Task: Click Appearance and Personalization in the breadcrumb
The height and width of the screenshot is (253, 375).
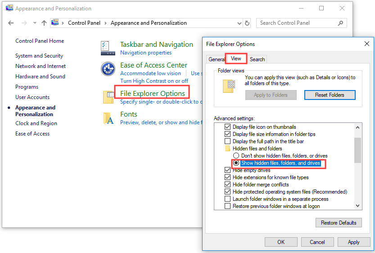Action: tap(149, 23)
